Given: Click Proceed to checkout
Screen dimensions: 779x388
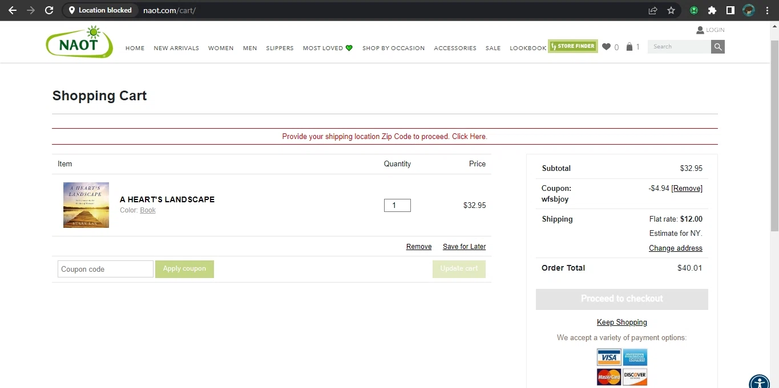Looking at the screenshot, I should pyautogui.click(x=622, y=299).
